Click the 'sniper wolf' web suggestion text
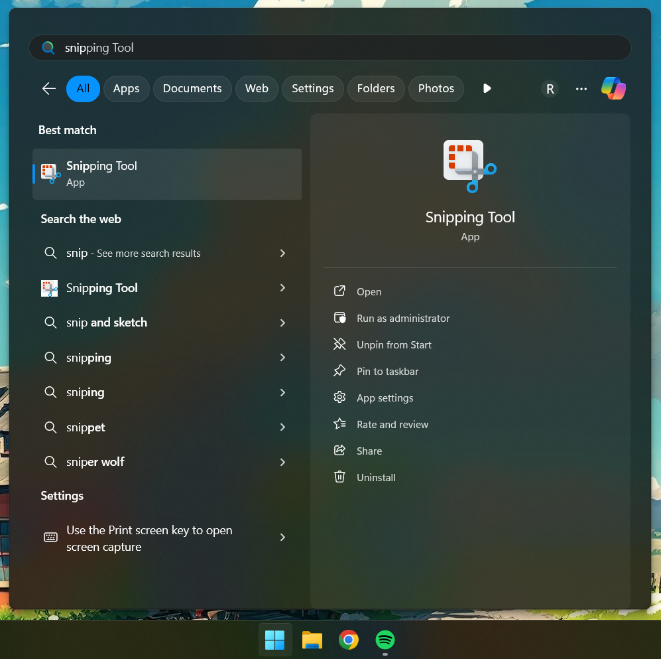 click(95, 462)
